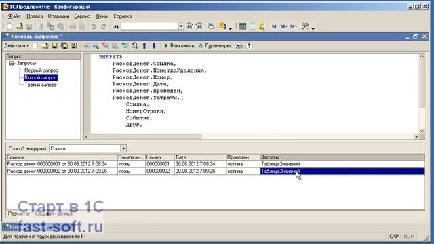The height and width of the screenshot is (244, 434).
Task: Click the New document icon in main toolbar
Action: point(9,26)
